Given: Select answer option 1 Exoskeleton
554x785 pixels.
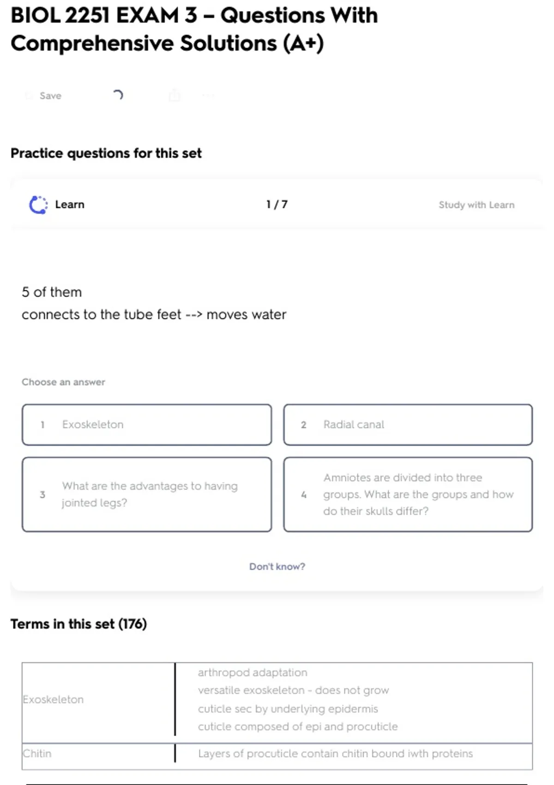Looking at the screenshot, I should point(146,425).
